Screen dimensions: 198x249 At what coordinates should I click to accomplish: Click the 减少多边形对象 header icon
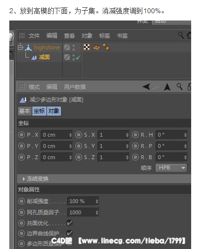point(23,100)
